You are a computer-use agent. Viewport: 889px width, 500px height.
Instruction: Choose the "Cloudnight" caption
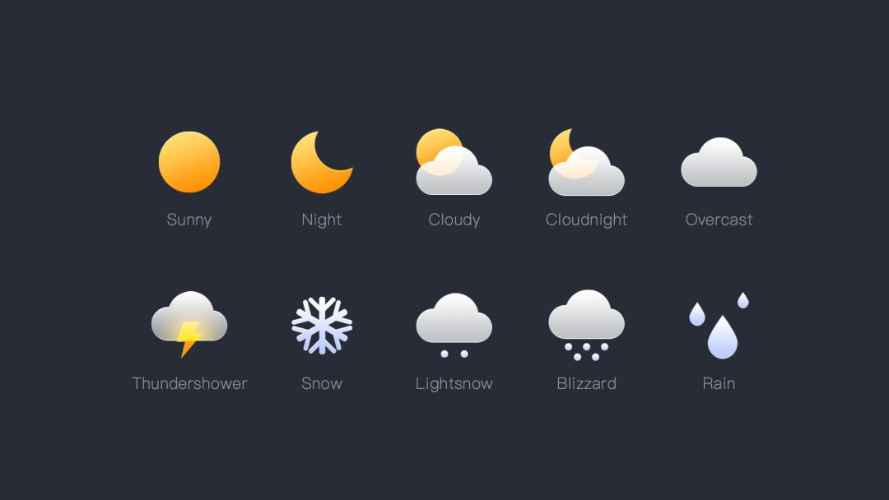[586, 220]
